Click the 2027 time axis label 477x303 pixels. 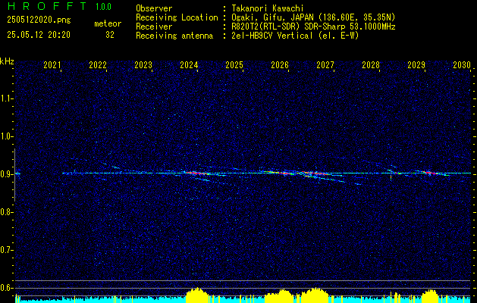[x=325, y=64]
